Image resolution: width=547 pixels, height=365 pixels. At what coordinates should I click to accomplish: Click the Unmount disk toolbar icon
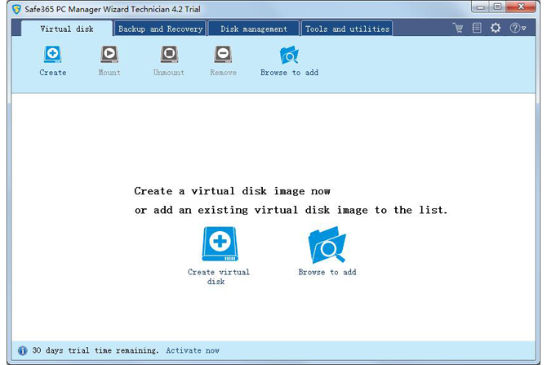click(168, 56)
